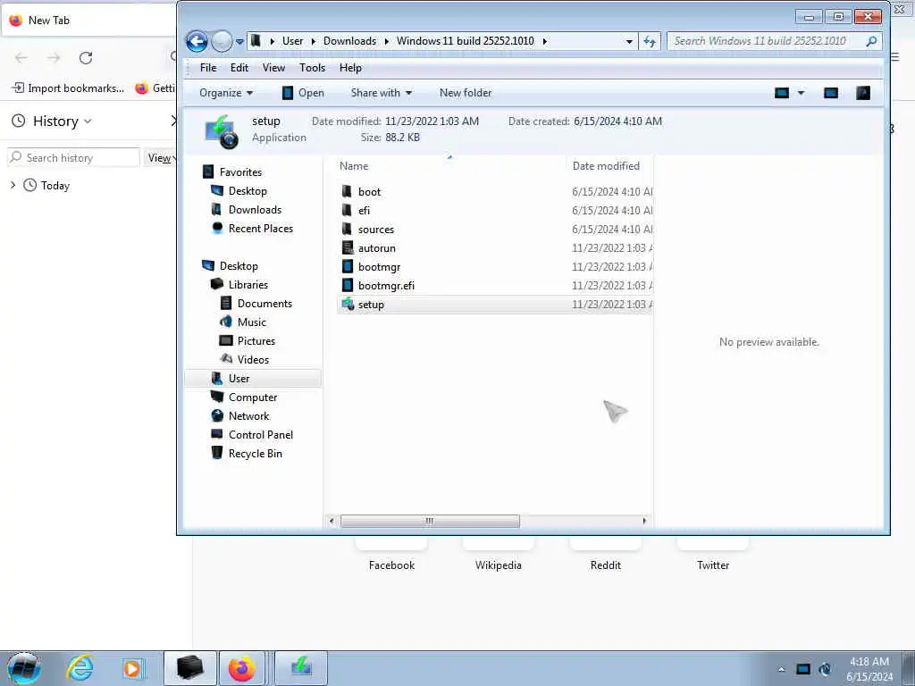The width and height of the screenshot is (915, 686).
Task: Expand the Today history group
Action: point(13,186)
